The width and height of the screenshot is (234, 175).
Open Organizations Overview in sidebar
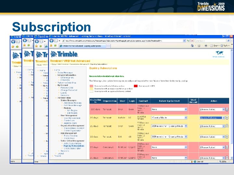[x=74, y=128]
